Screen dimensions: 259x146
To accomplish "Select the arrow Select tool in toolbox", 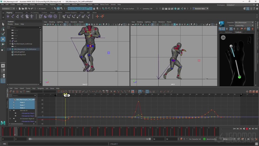I will click(x=3, y=24).
